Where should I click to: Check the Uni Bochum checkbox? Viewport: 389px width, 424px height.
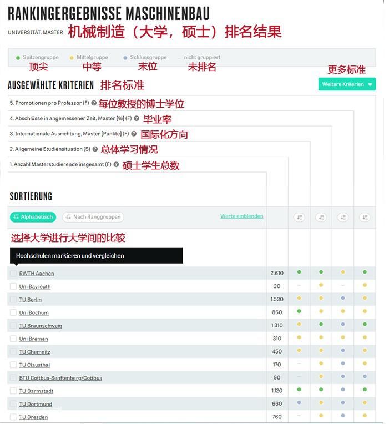click(x=13, y=312)
